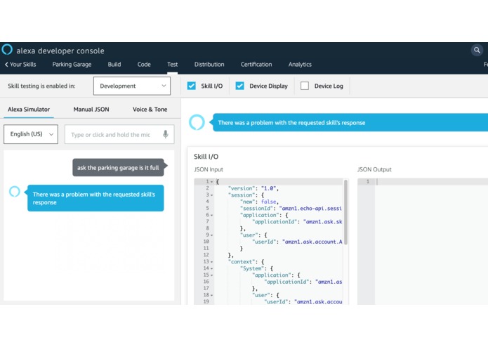Click the Parking Garage skill name
This screenshot has height=347, width=488.
(72, 65)
